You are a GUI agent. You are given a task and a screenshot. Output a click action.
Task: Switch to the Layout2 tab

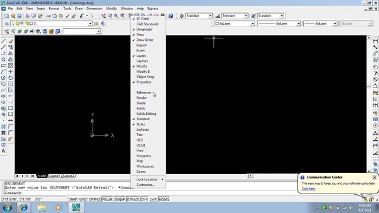point(69,176)
